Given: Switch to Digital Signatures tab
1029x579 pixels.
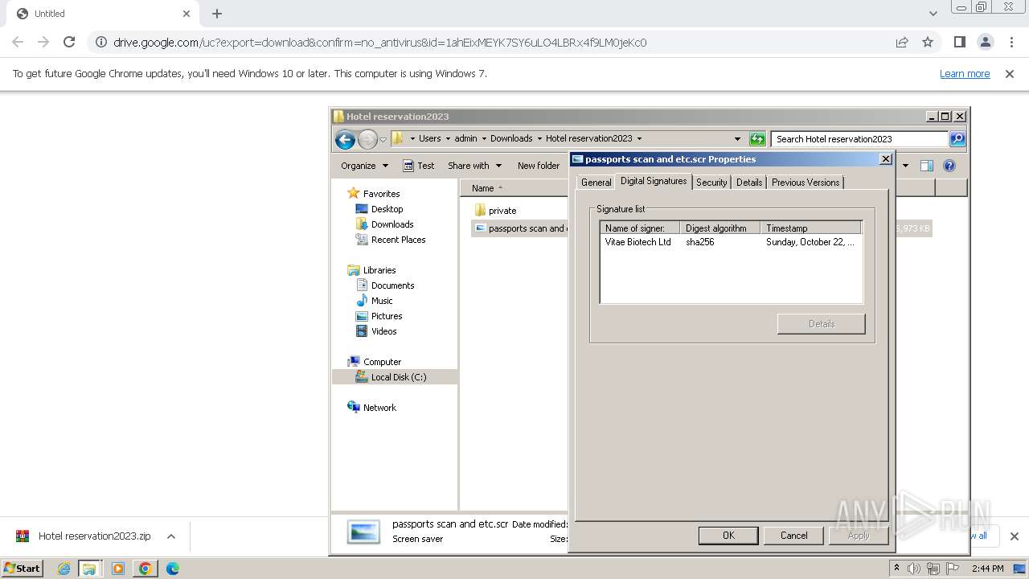Looking at the screenshot, I should (x=654, y=181).
